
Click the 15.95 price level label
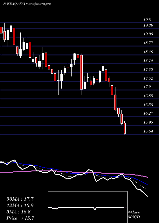[x=148, y=122]
